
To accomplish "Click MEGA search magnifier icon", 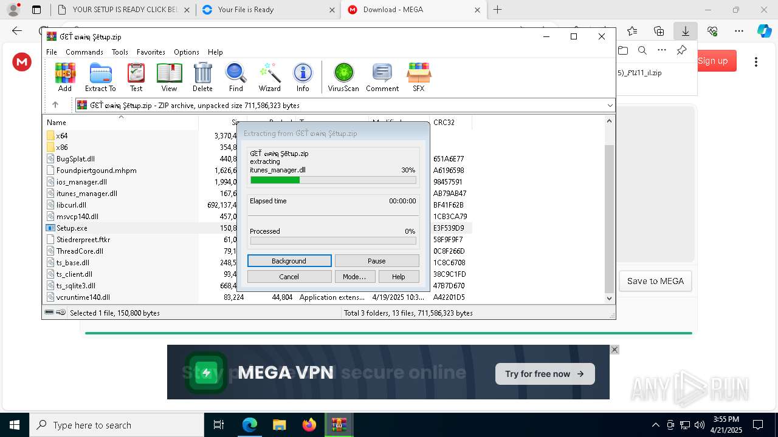I will click(x=642, y=50).
